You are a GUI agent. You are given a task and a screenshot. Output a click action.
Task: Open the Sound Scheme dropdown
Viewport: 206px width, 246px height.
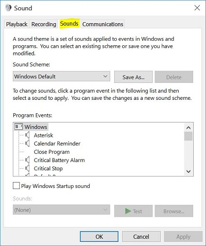pyautogui.click(x=61, y=76)
